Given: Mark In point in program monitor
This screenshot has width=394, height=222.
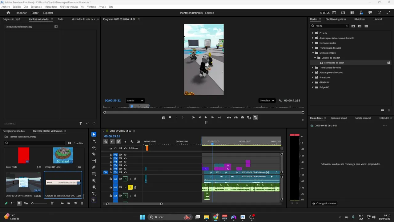Looking at the screenshot, I should [x=177, y=117].
